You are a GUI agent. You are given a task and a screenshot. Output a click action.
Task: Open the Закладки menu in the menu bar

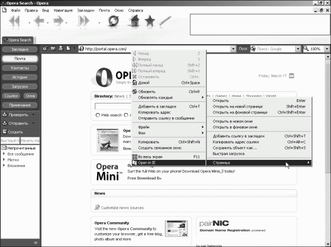point(86,10)
